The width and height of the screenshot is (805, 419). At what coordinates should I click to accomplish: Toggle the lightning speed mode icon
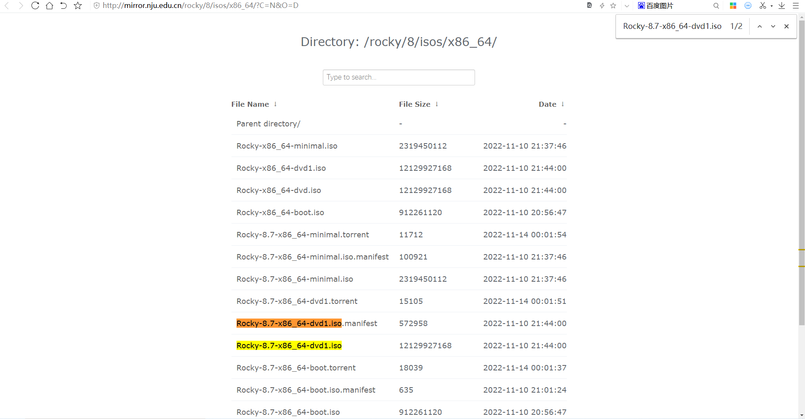click(602, 6)
